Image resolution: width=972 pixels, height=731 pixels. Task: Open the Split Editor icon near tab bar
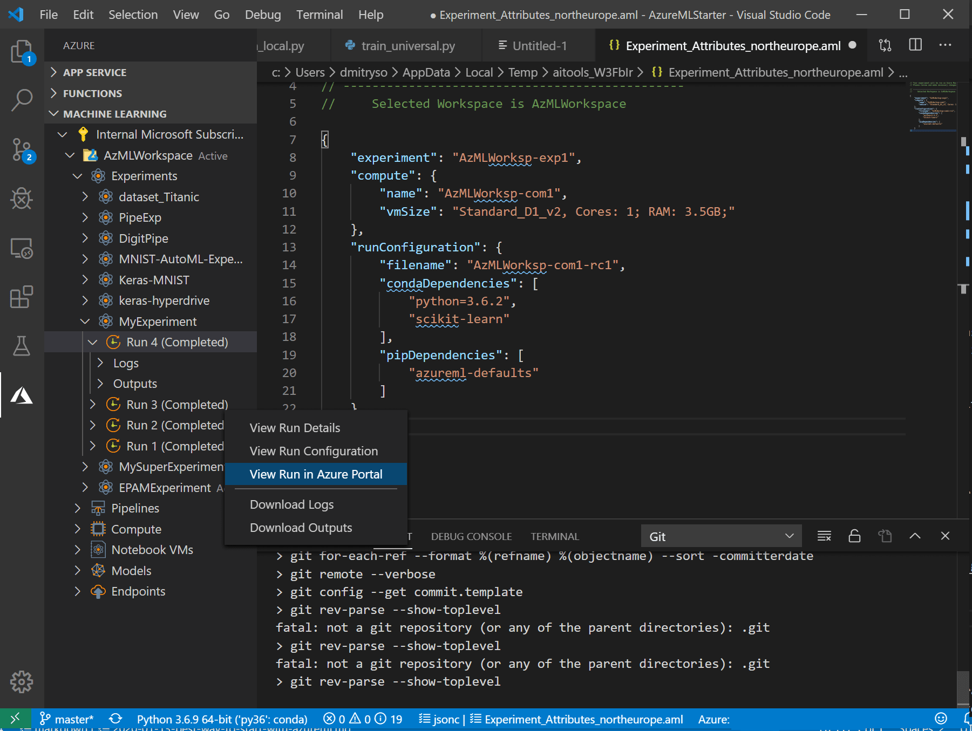pyautogui.click(x=915, y=45)
